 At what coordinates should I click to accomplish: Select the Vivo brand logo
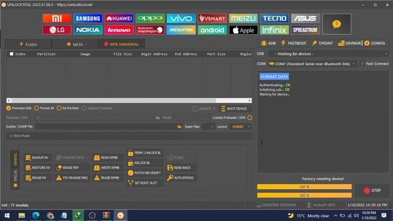coord(181,18)
